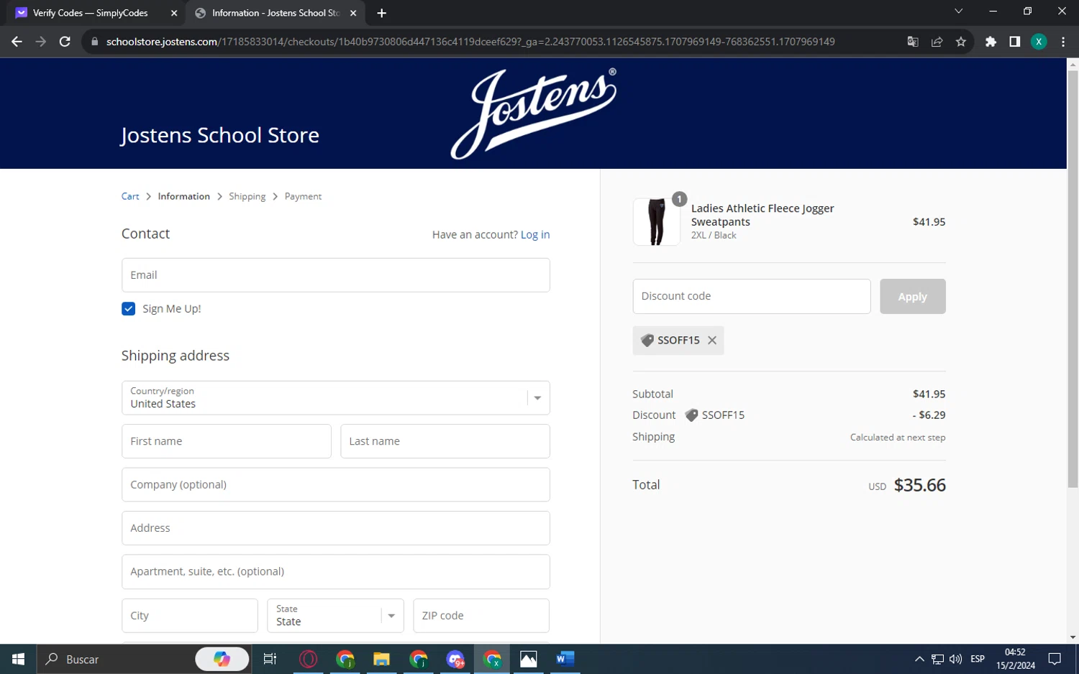Click the Apply discount button

coord(913,296)
